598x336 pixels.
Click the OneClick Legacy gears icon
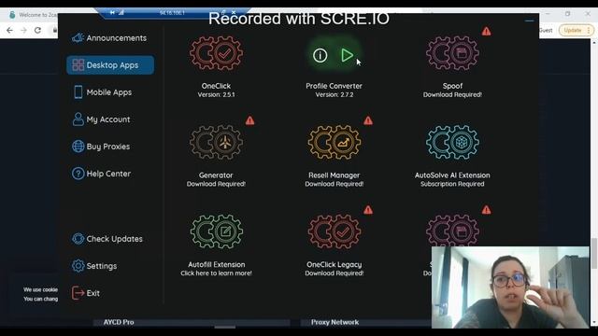[335, 231]
